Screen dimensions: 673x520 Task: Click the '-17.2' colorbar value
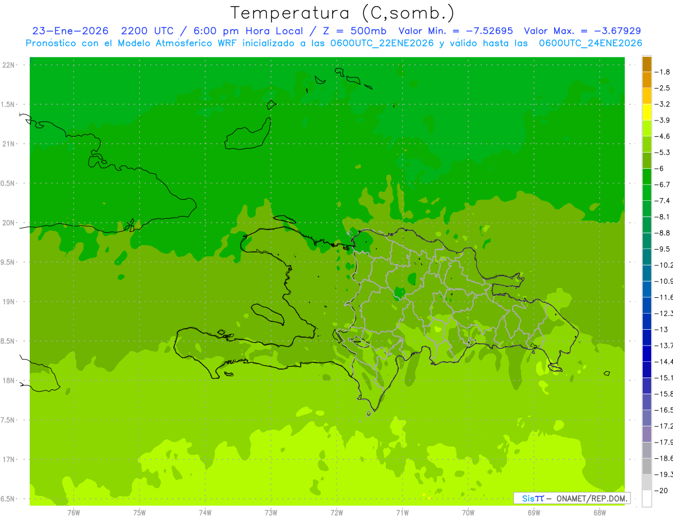click(663, 426)
